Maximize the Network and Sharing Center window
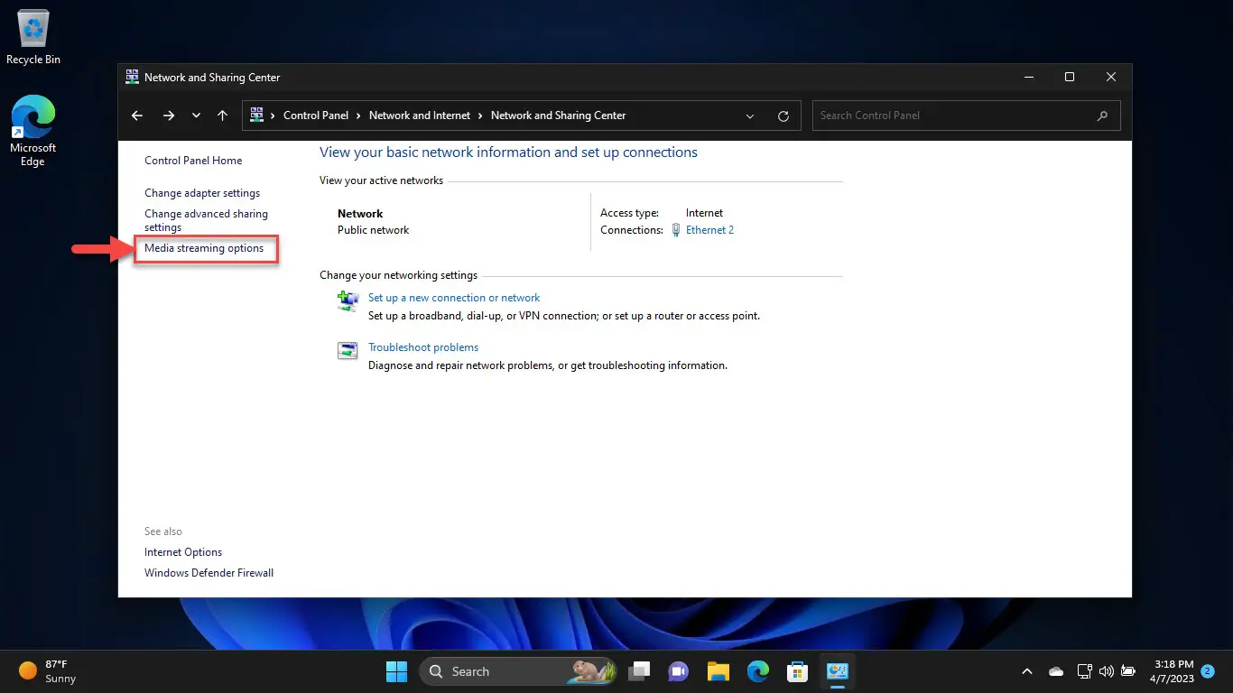This screenshot has height=693, width=1233. (1070, 78)
